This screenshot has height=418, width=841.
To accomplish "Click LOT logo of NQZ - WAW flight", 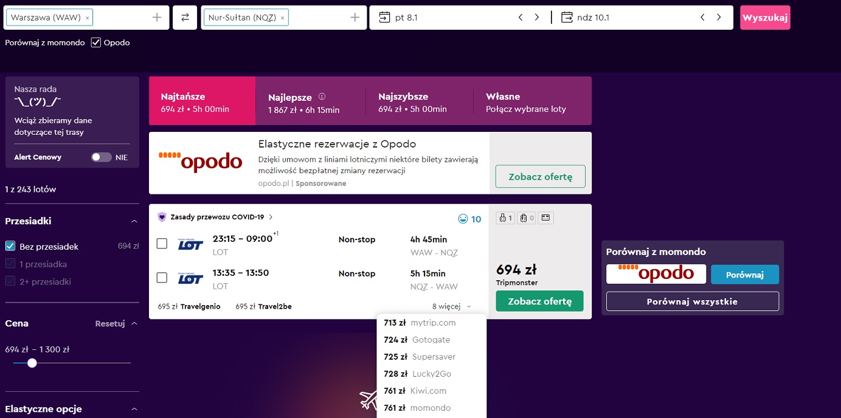I will (x=190, y=279).
